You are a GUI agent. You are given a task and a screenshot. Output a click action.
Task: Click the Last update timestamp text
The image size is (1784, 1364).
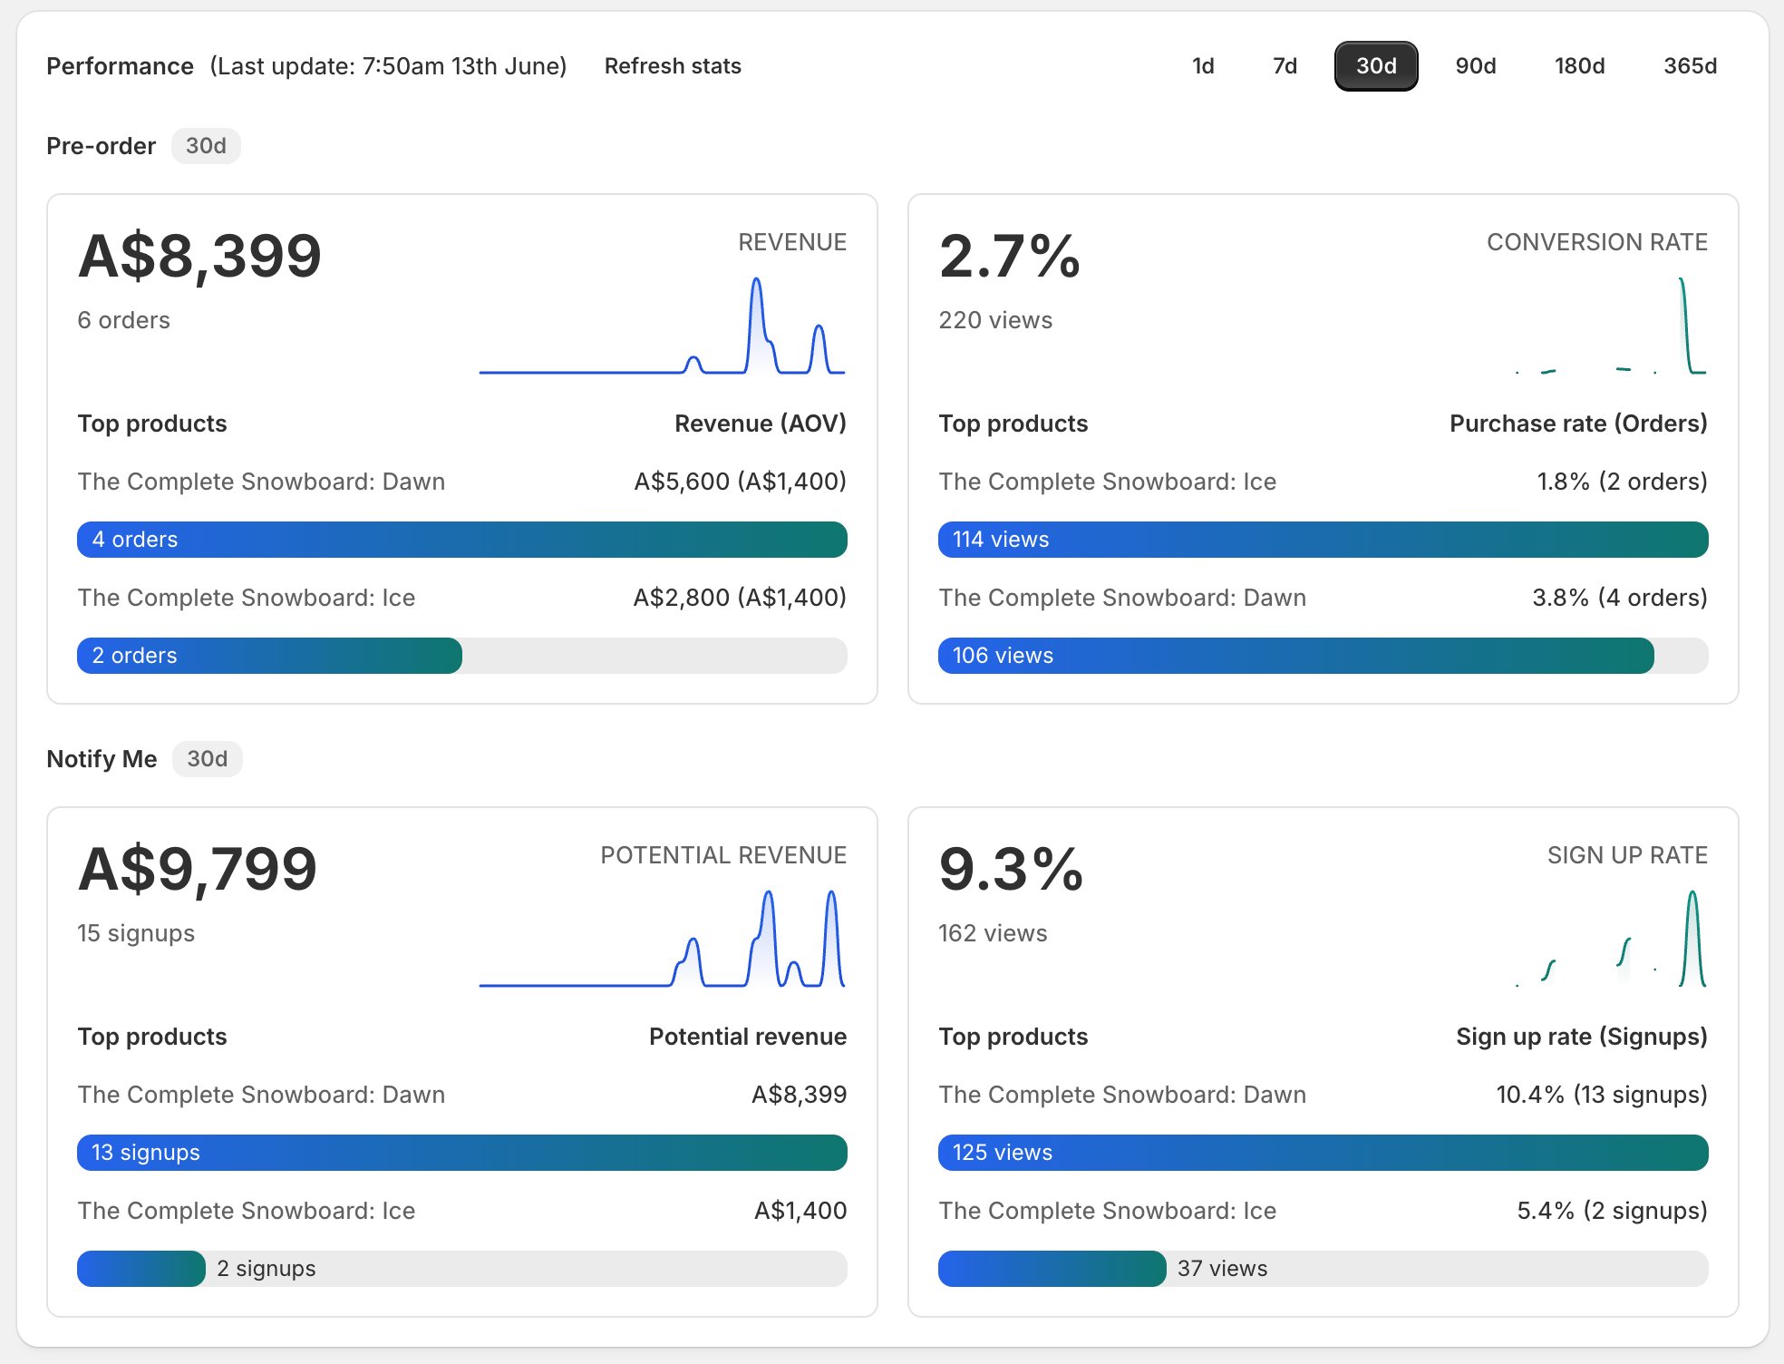tap(388, 66)
